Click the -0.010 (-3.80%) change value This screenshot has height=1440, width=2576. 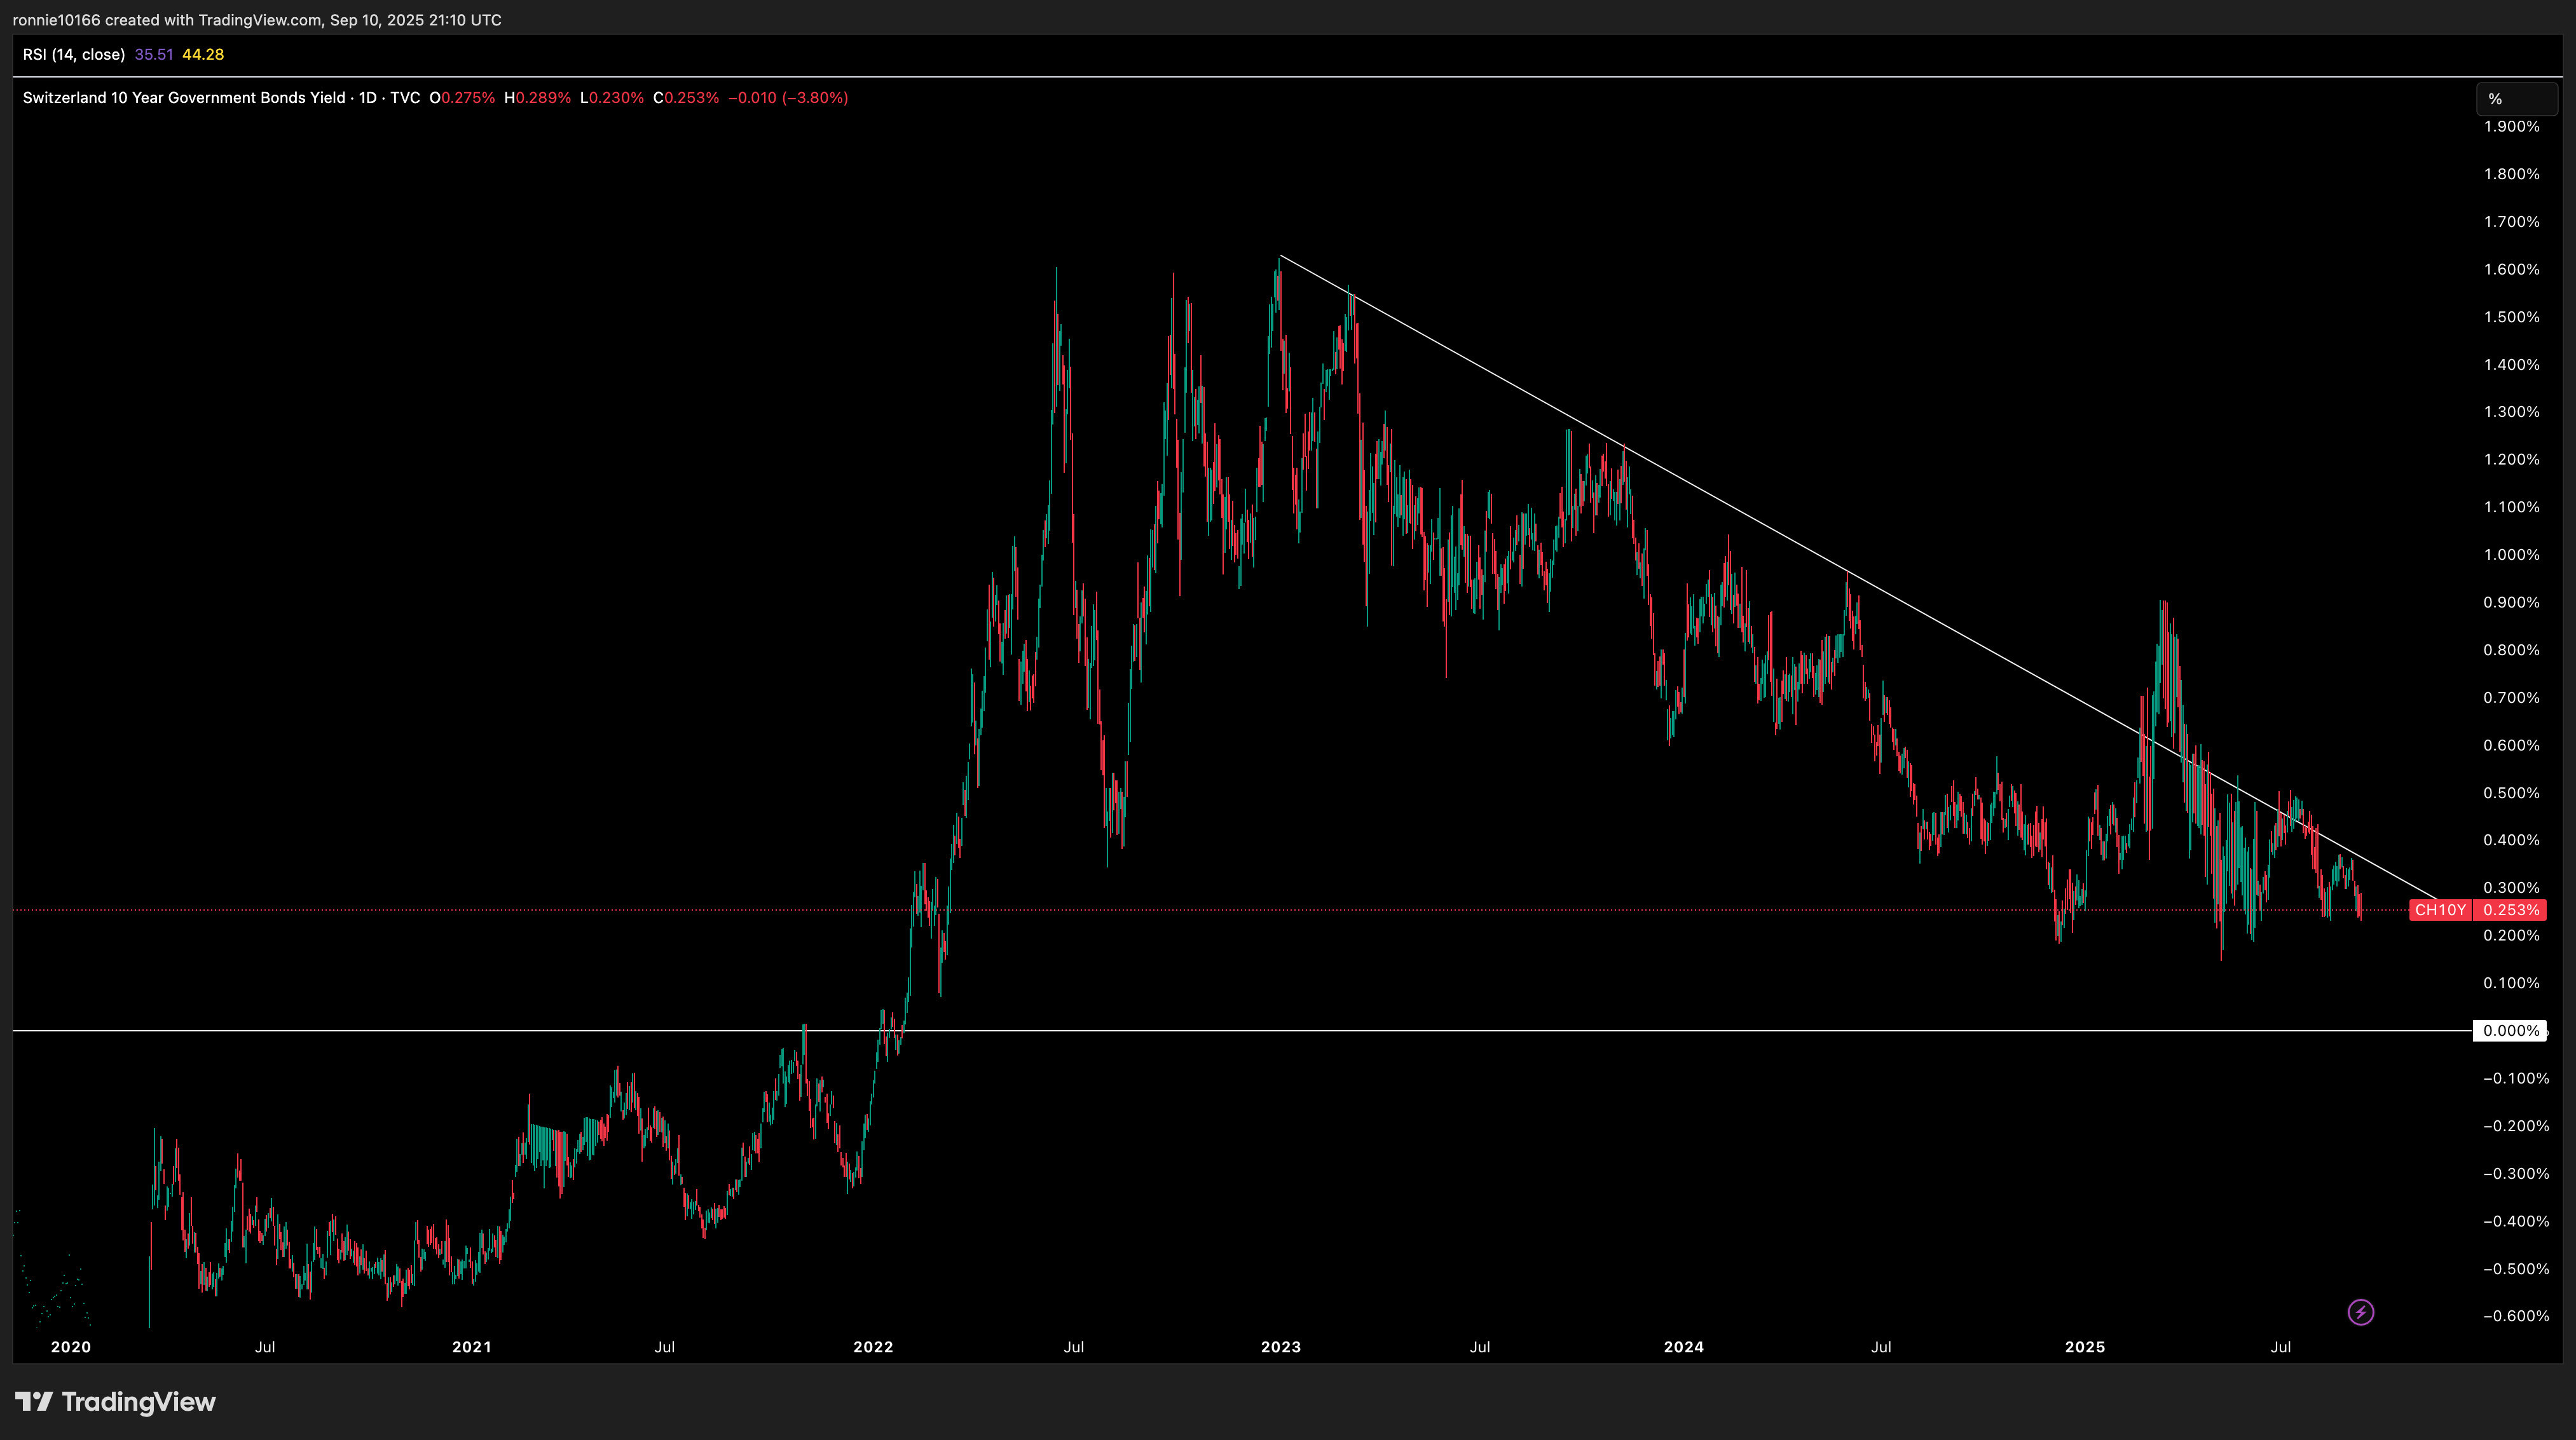click(788, 98)
